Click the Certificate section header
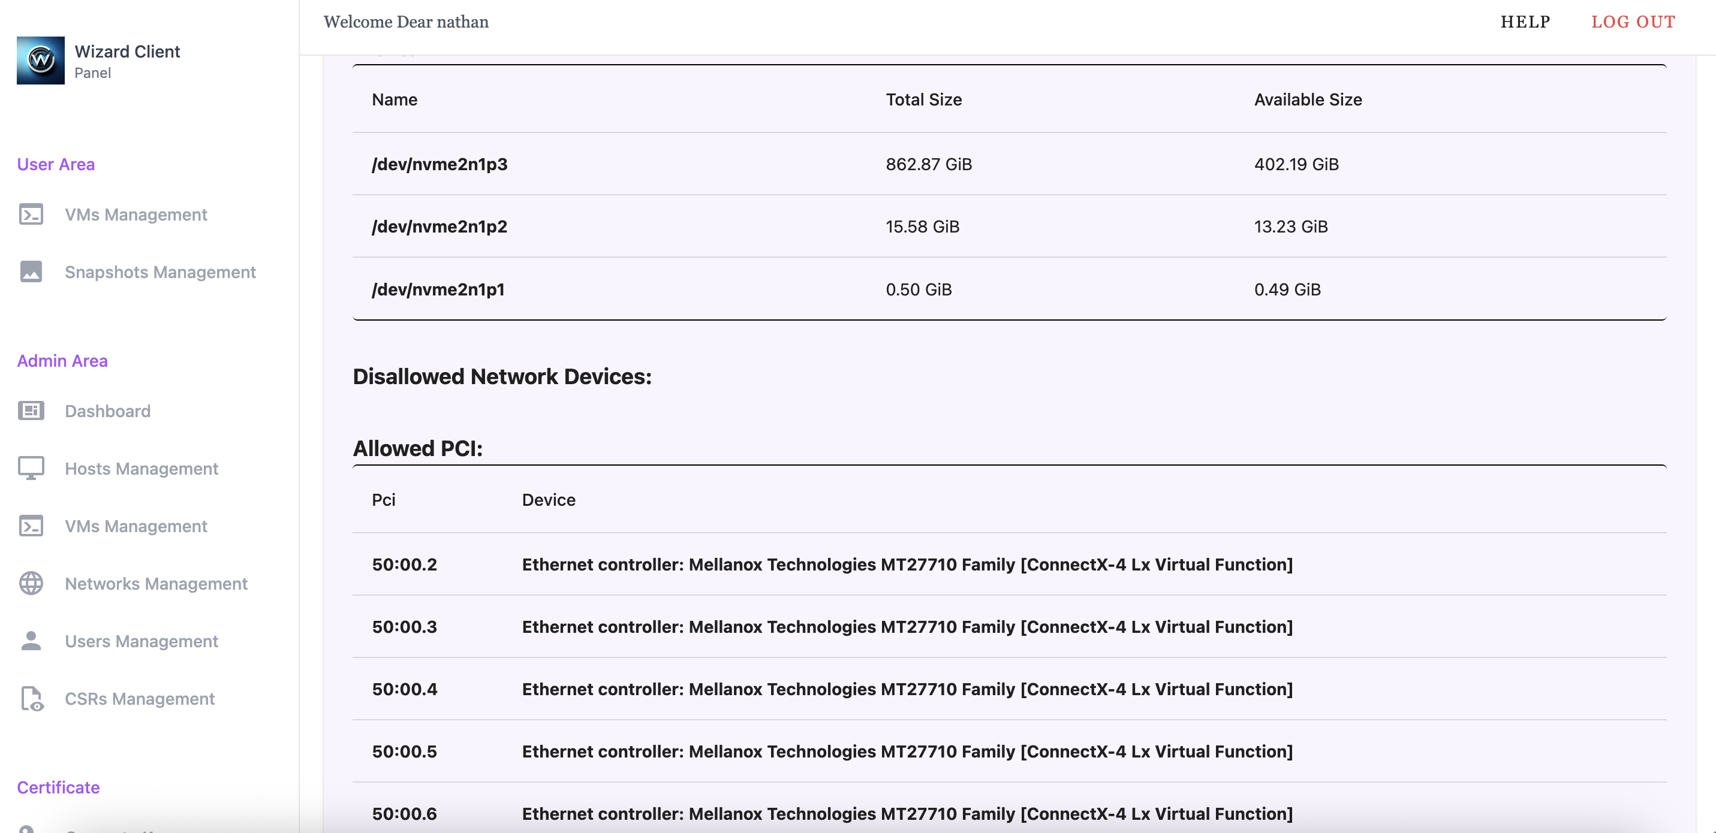This screenshot has height=833, width=1716. pos(58,787)
